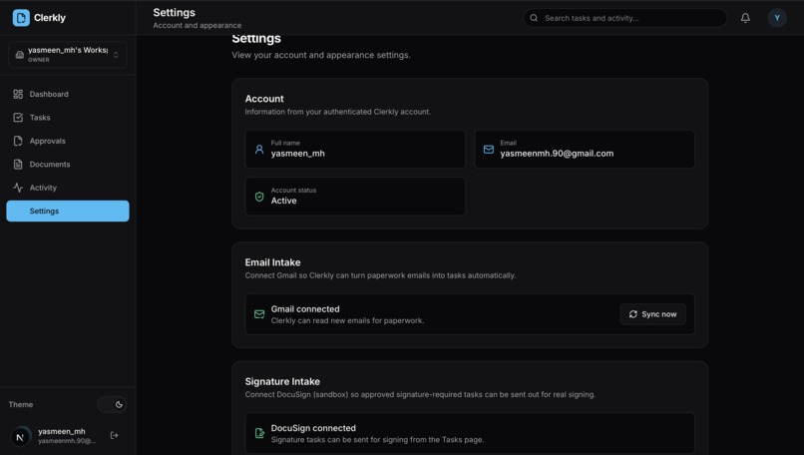804x455 pixels.
Task: Click the DocuSign connected document icon
Action: (259, 433)
